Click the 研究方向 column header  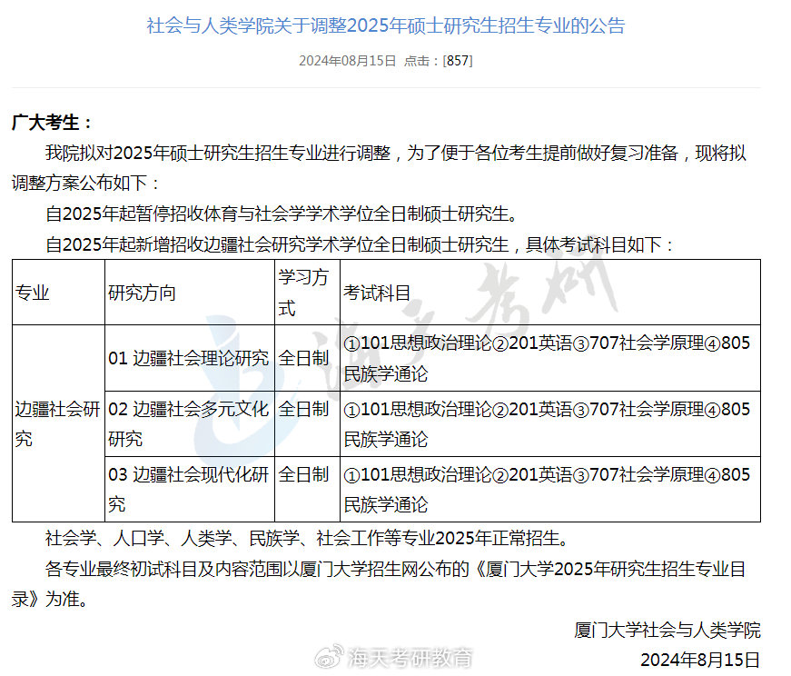[x=142, y=293]
